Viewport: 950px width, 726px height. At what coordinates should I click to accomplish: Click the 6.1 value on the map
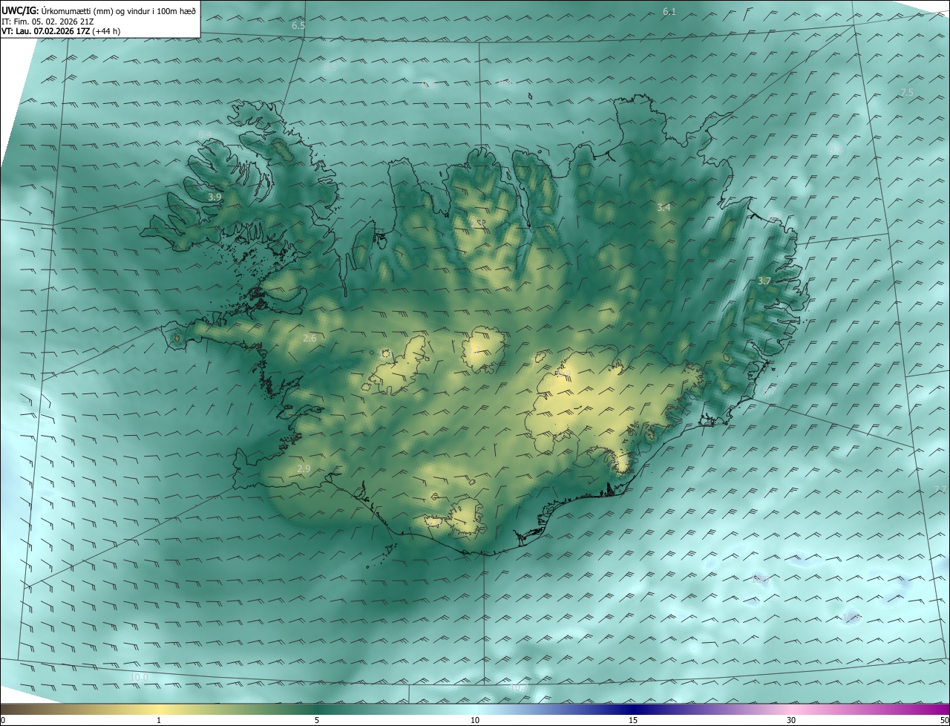click(669, 11)
